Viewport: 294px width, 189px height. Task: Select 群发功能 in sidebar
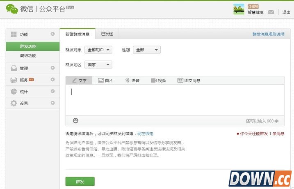[33, 46]
